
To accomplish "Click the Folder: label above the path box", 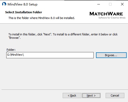I will 11,50.
